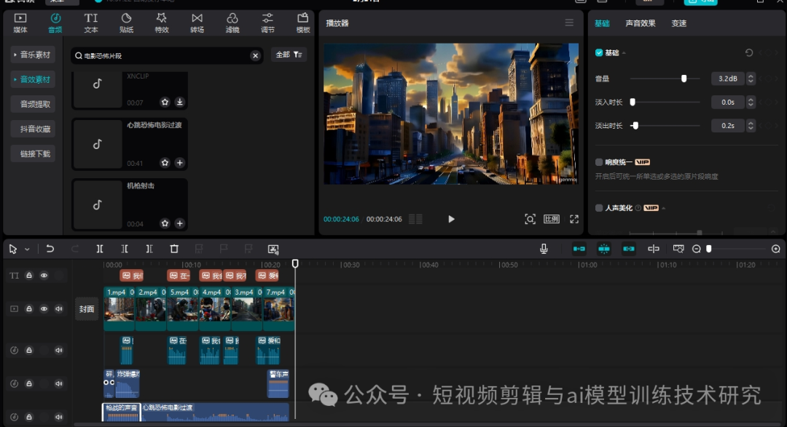
Task: Switch to the 变速 tab
Action: [678, 23]
